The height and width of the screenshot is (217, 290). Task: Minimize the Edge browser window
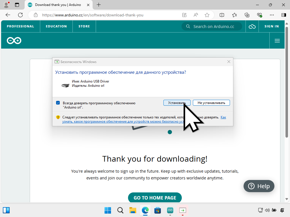click(257, 5)
